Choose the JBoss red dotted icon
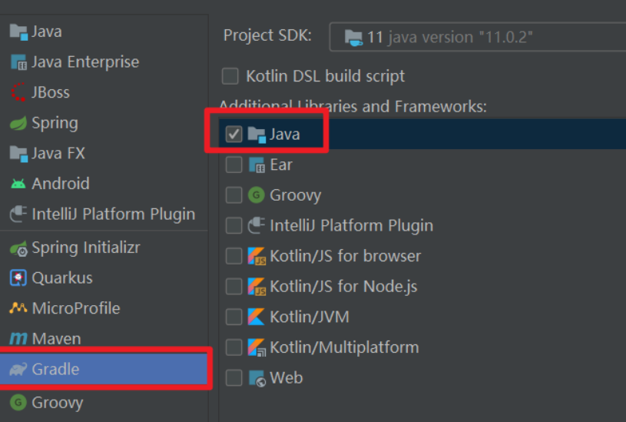Viewport: 626px width, 422px height. (18, 92)
